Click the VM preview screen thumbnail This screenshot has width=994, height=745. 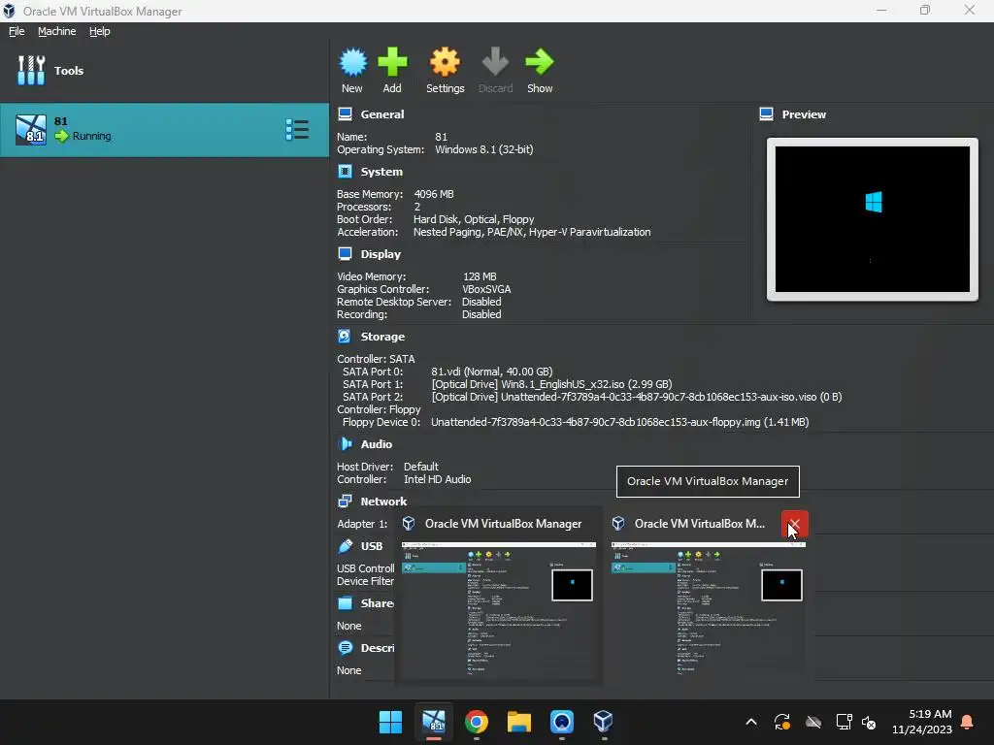(873, 219)
